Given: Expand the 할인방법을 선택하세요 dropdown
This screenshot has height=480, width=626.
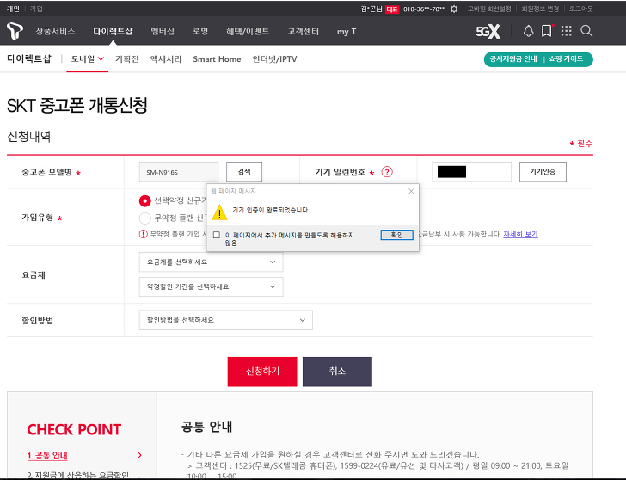Looking at the screenshot, I should 225,320.
